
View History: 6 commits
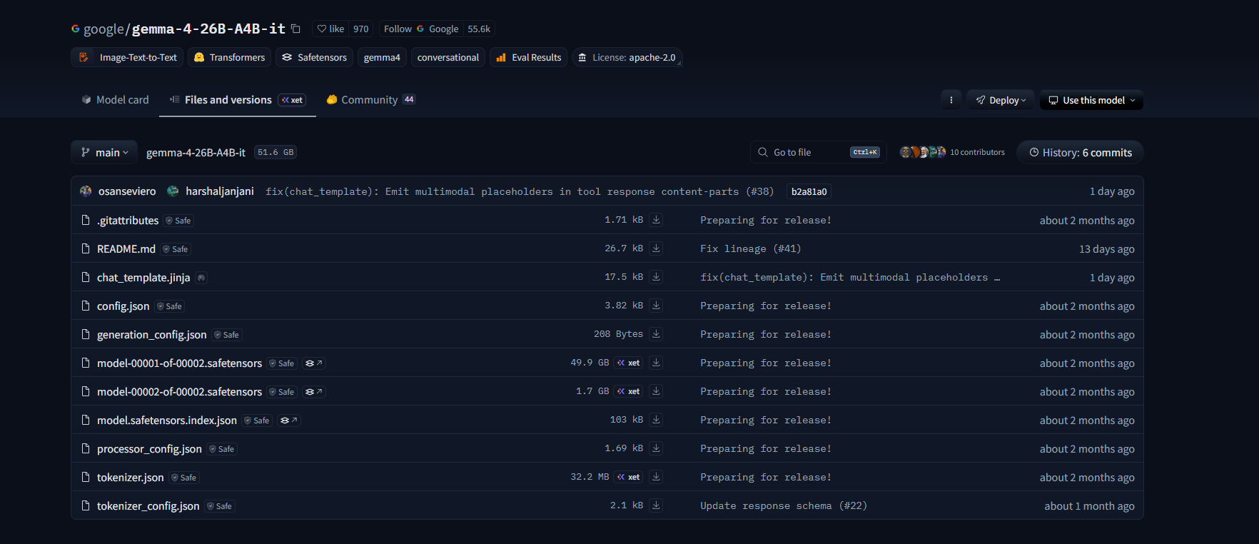click(1080, 152)
